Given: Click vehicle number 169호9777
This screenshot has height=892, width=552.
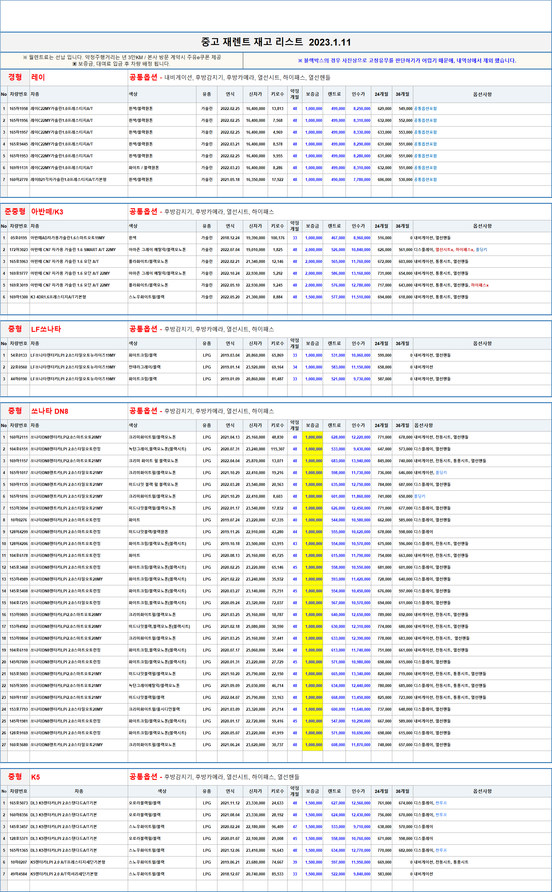Looking at the screenshot, I should 19,273.
